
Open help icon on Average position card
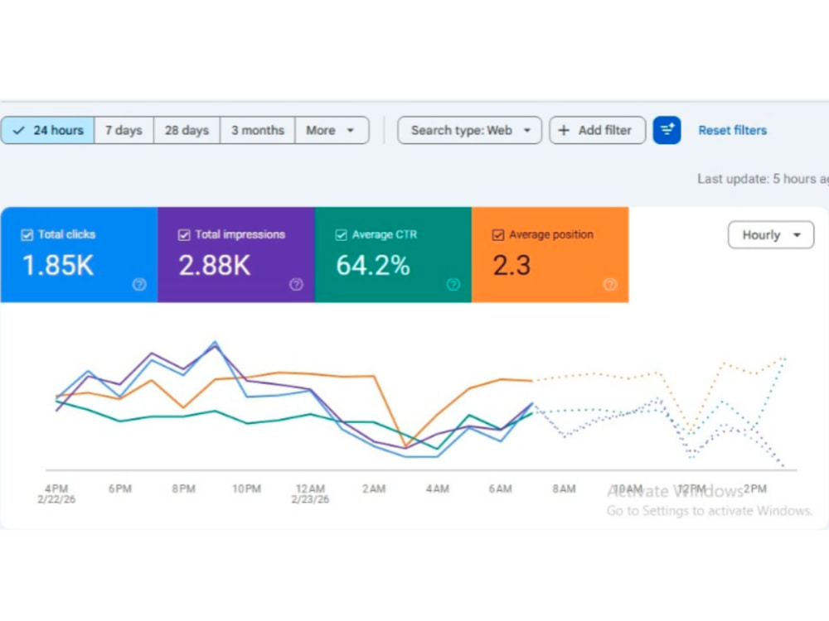[610, 285]
